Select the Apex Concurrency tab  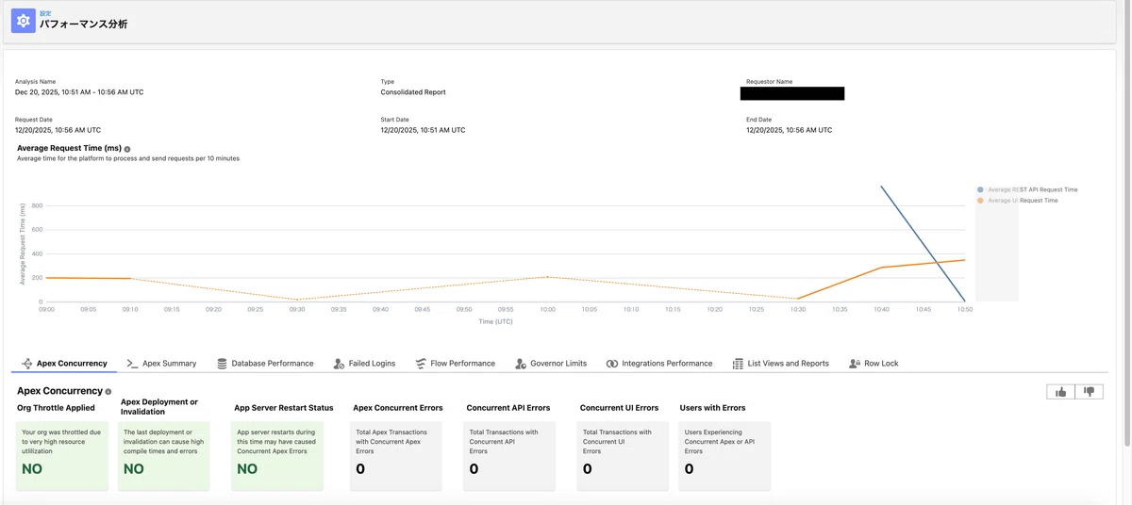64,363
